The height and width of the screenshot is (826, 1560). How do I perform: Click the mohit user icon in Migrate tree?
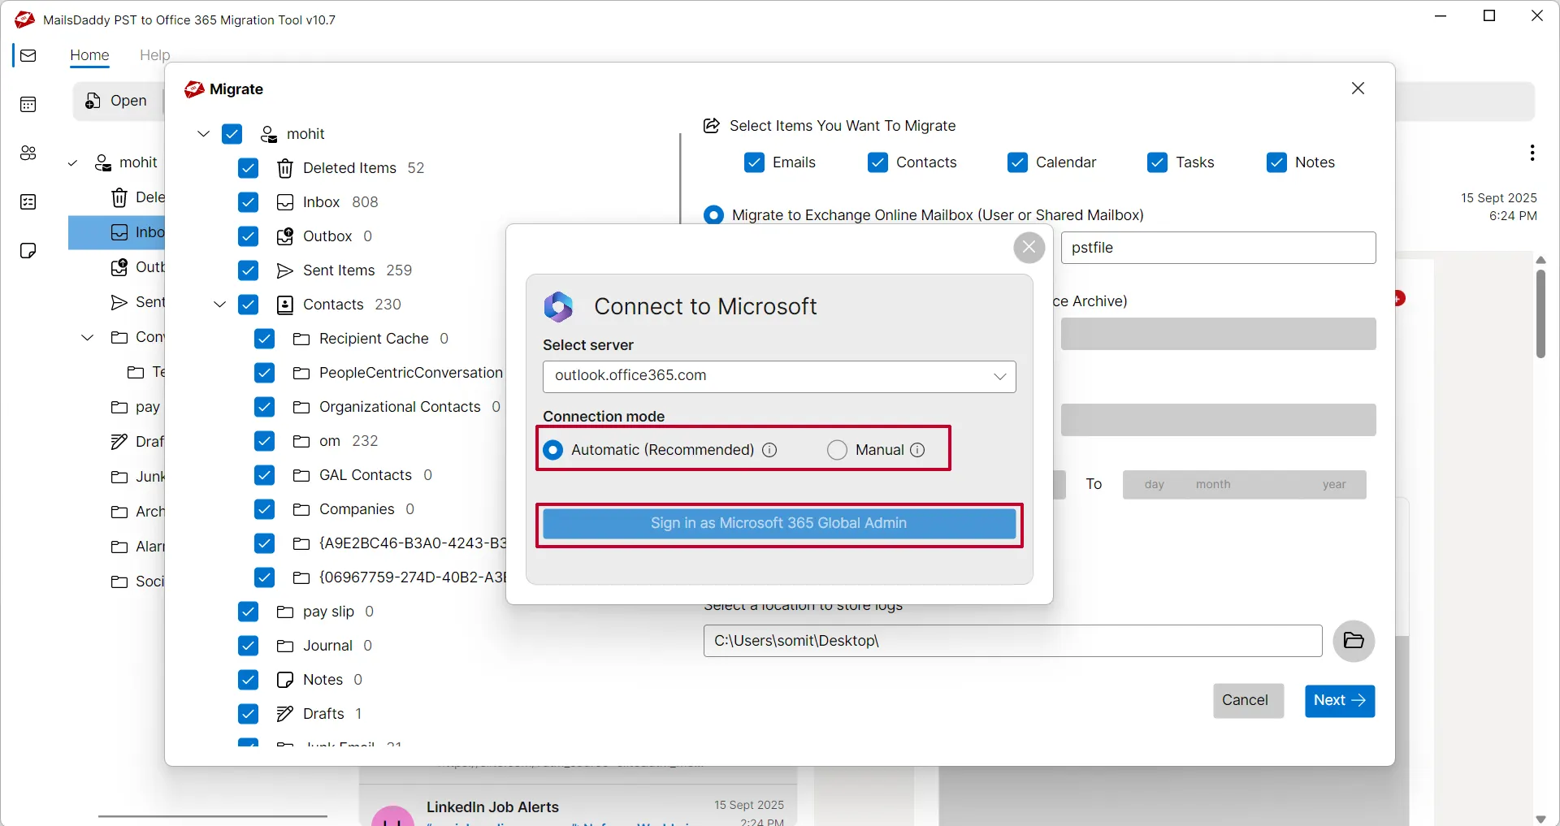268,134
